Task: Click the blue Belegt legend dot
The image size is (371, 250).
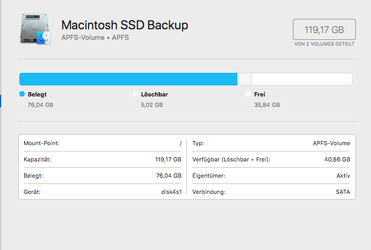Action: (22, 94)
